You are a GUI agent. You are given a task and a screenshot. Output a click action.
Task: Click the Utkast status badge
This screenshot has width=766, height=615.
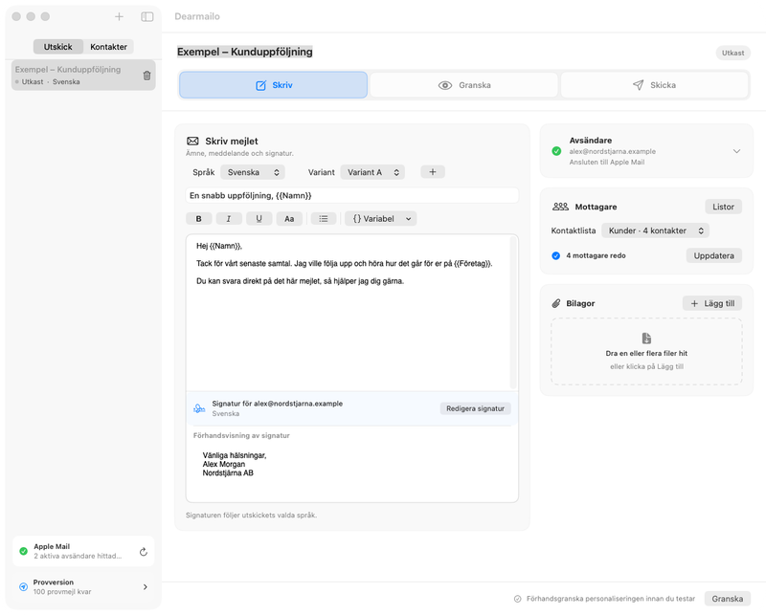(x=732, y=53)
